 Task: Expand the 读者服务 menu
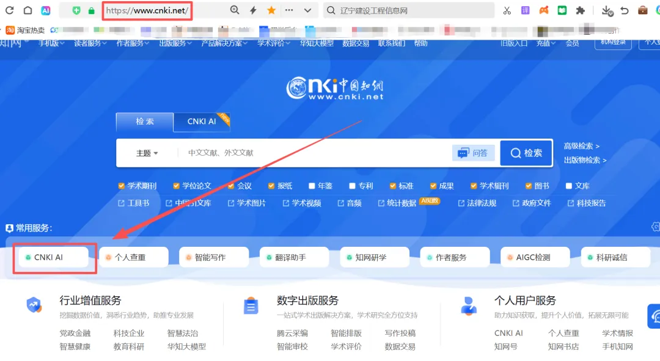click(90, 43)
